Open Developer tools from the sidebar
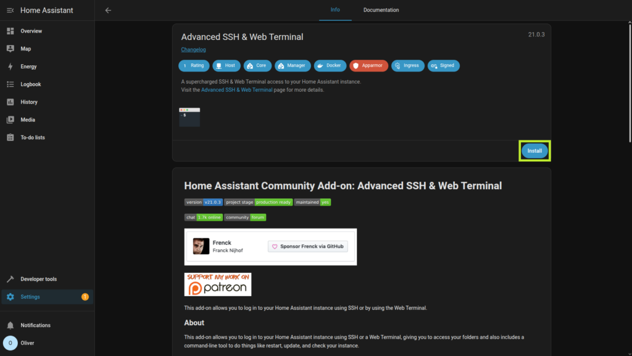632x356 pixels. point(48,279)
